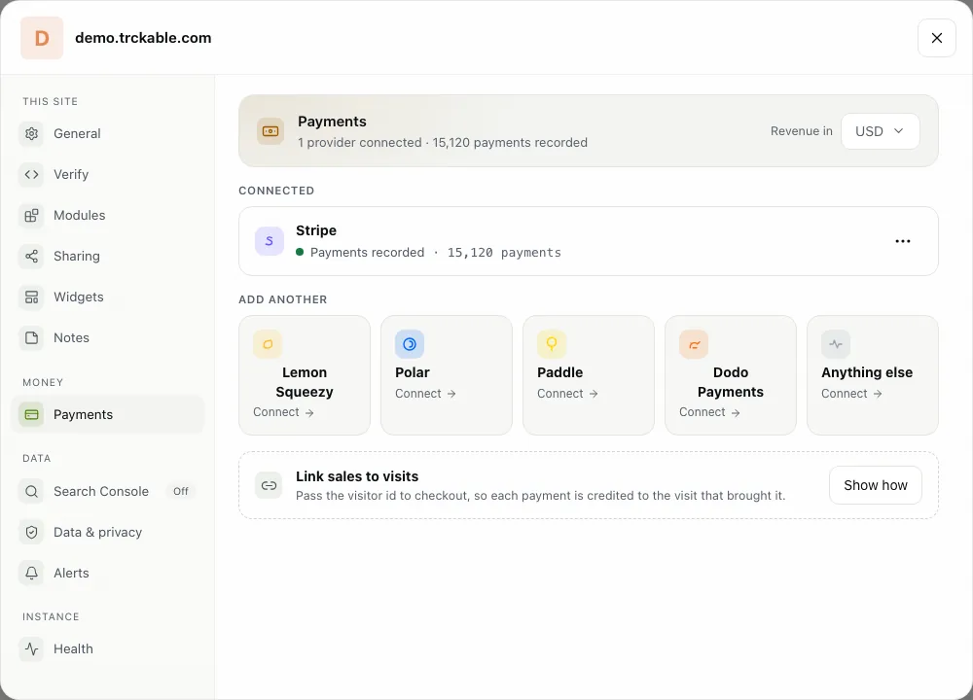The image size is (973, 700).
Task: Close the site settings dialog
Action: pos(936,38)
